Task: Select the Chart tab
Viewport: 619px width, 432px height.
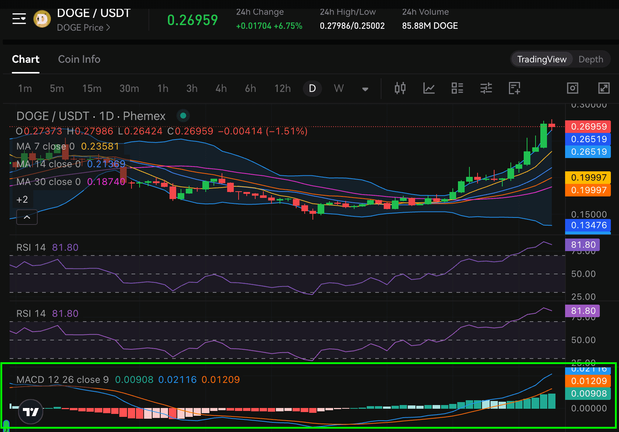Action: pos(25,59)
